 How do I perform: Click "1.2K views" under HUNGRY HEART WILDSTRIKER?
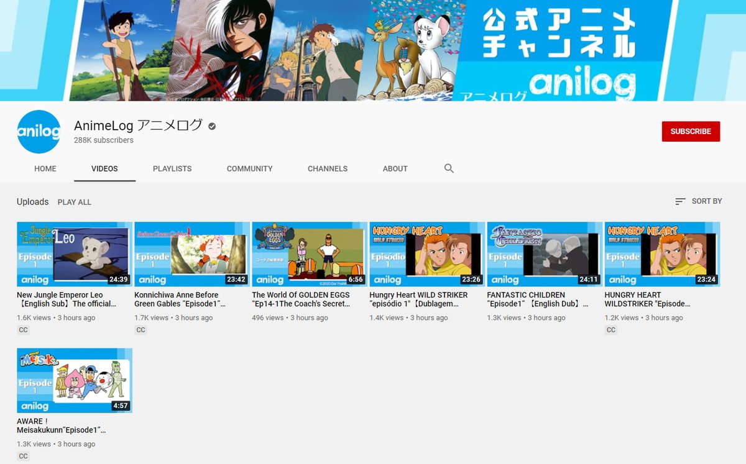[x=622, y=317]
